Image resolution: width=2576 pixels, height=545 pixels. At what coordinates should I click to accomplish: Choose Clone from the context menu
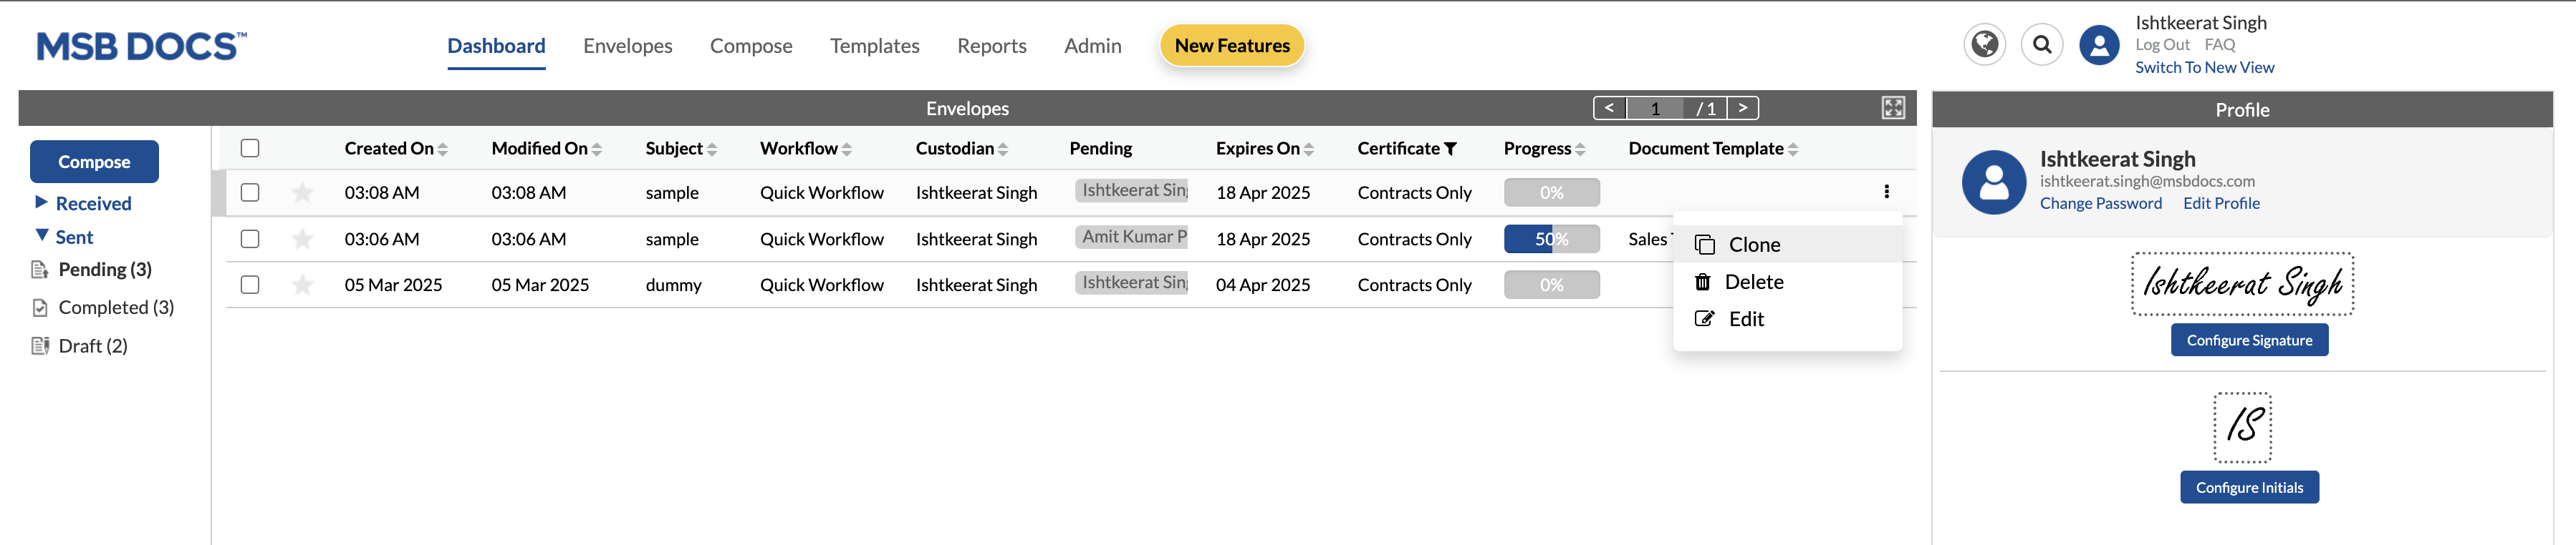pos(1753,245)
